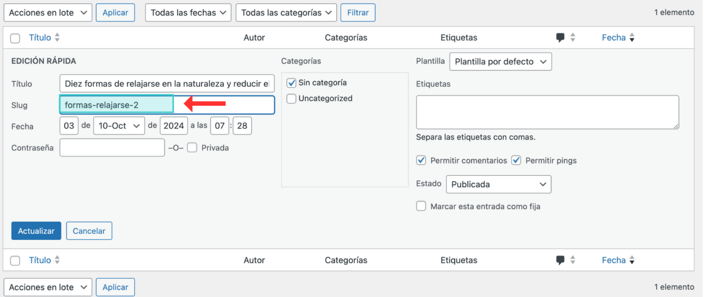
Task: Mark this entry as sticky
Action: [x=421, y=206]
